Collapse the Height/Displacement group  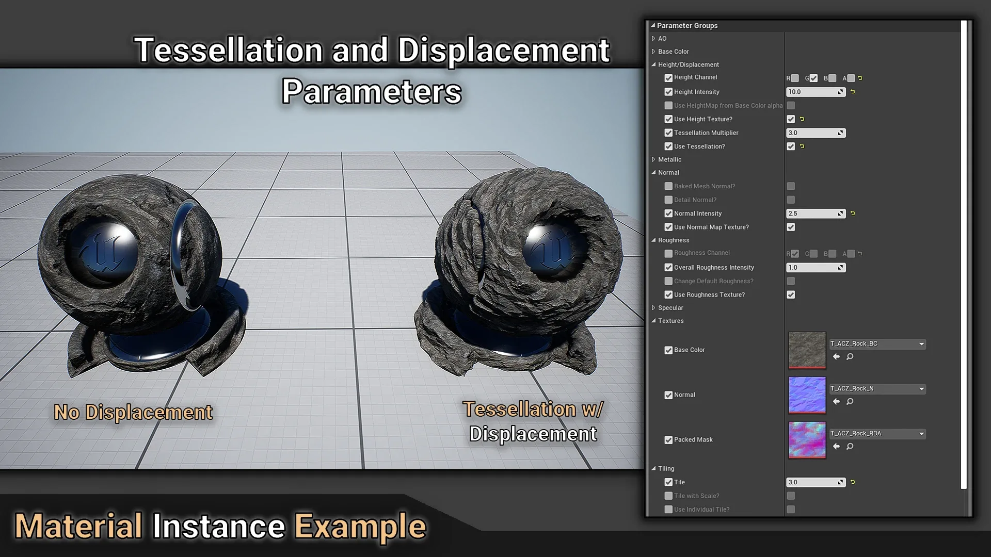653,64
